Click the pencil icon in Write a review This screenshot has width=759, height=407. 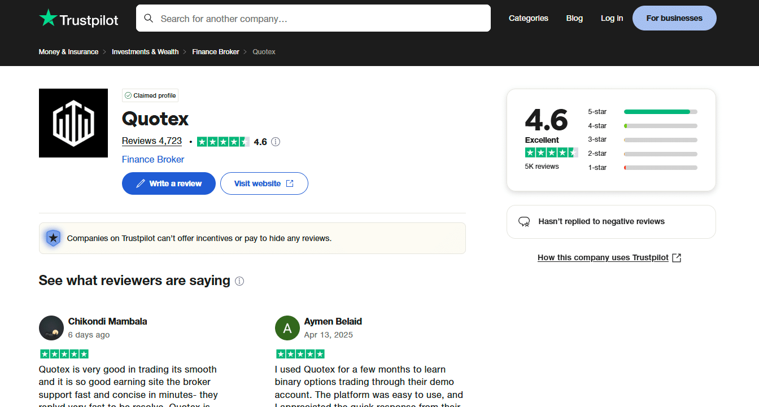(x=141, y=183)
